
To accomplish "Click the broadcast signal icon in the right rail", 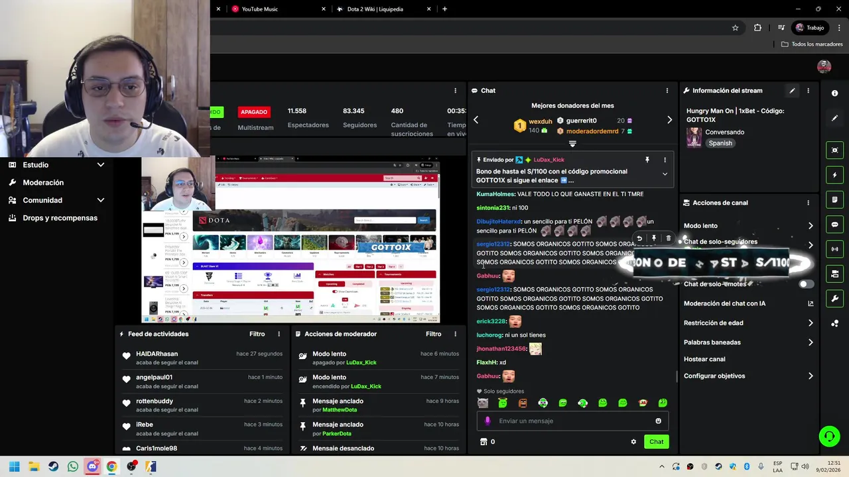I will pyautogui.click(x=834, y=249).
